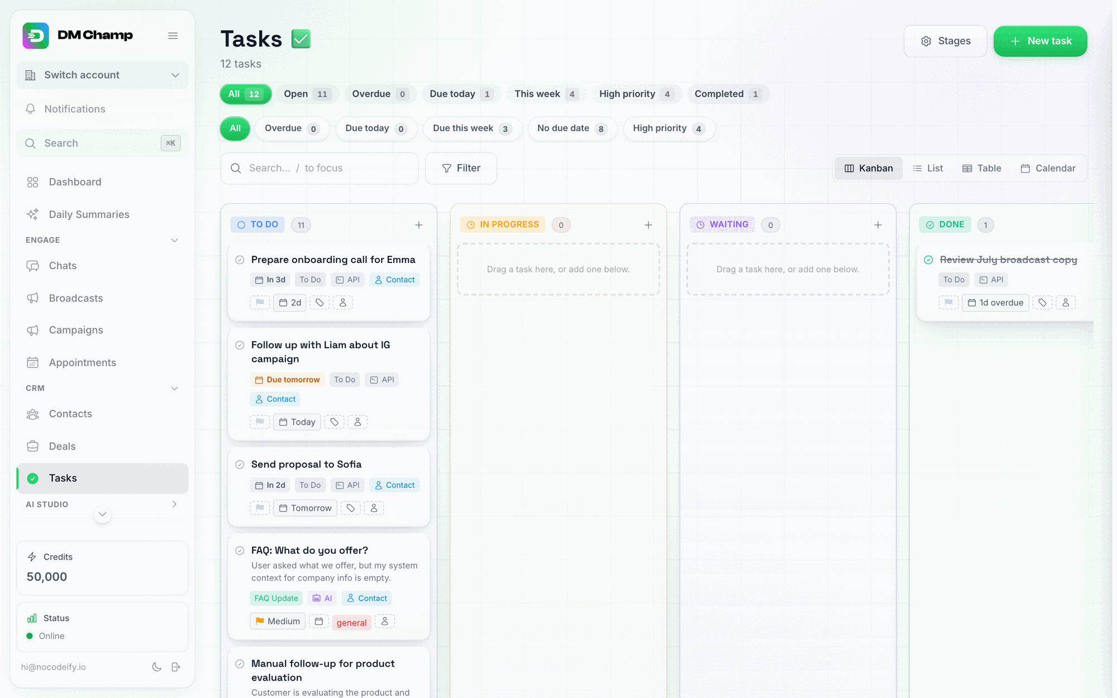Add task to In Progress column
This screenshot has width=1117, height=698.
648,225
